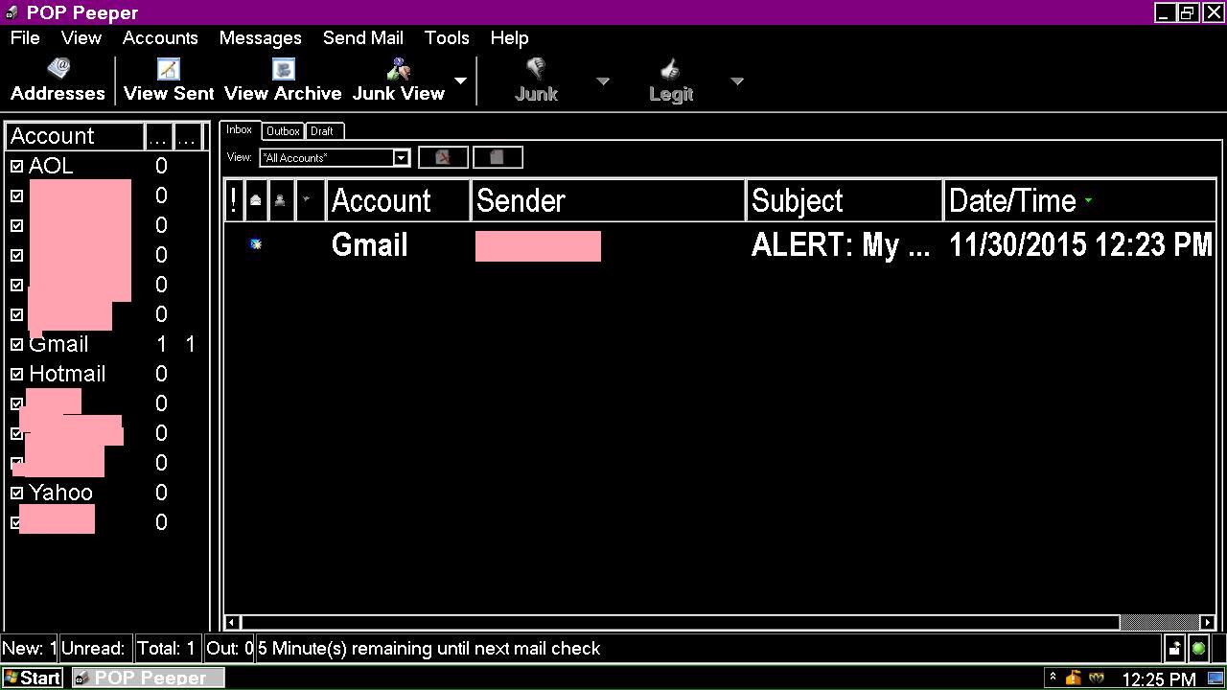Image resolution: width=1227 pixels, height=690 pixels.
Task: Open the Accounts menu
Action: [x=160, y=37]
